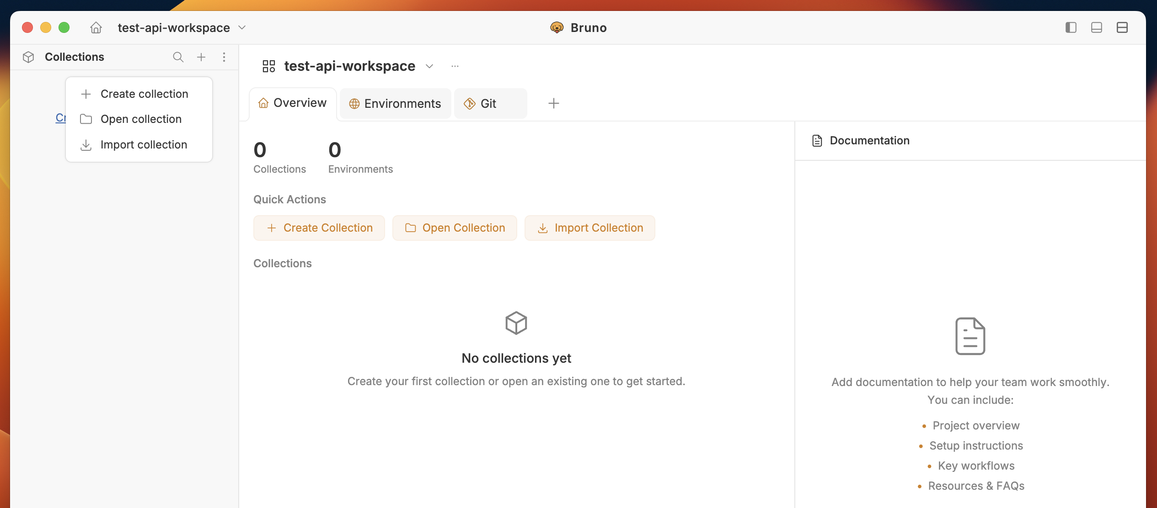Click the Bruno dog logo in title bar
Image resolution: width=1157 pixels, height=508 pixels.
click(558, 27)
